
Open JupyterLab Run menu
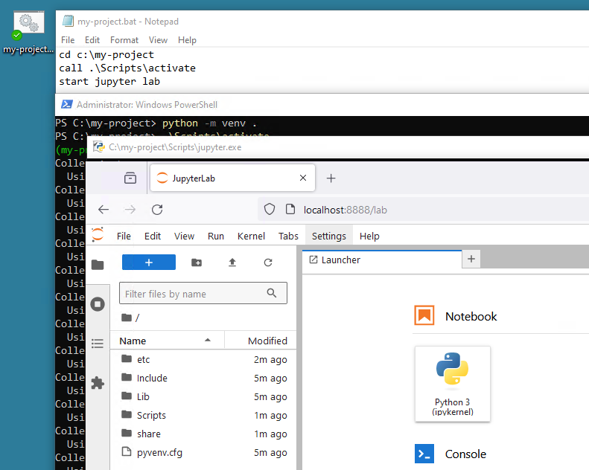pos(216,236)
